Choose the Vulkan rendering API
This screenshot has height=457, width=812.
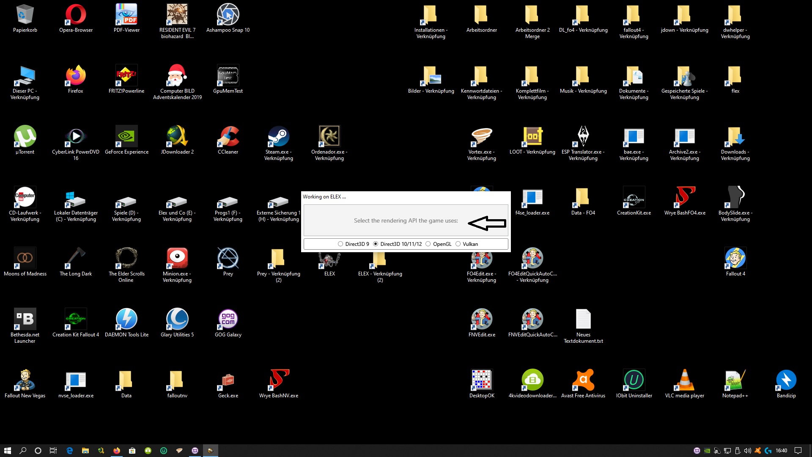tap(458, 244)
